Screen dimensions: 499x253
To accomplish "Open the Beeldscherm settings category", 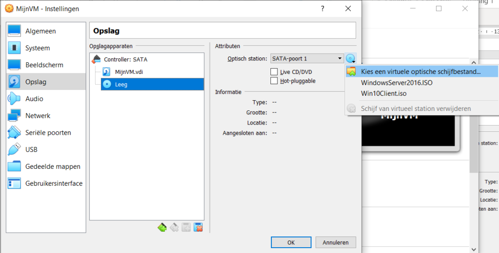I will (44, 65).
